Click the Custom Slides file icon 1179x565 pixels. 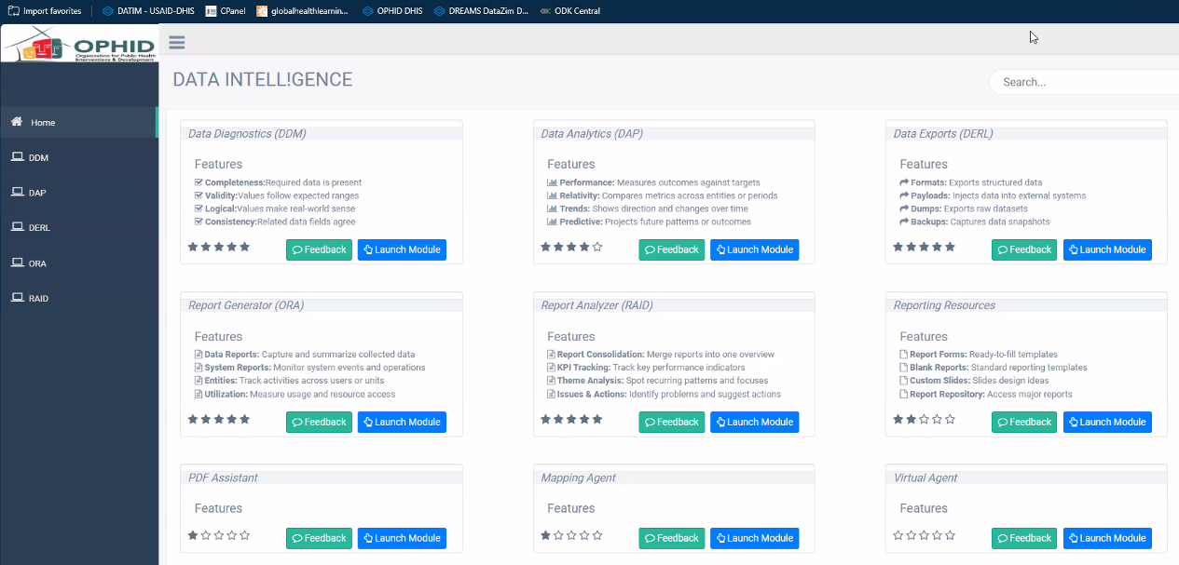(903, 381)
